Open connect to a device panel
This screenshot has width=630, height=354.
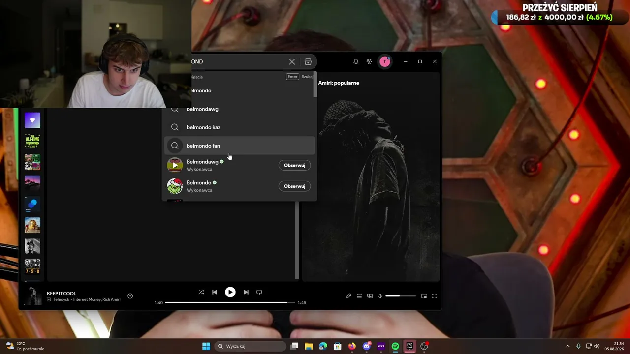tap(370, 296)
